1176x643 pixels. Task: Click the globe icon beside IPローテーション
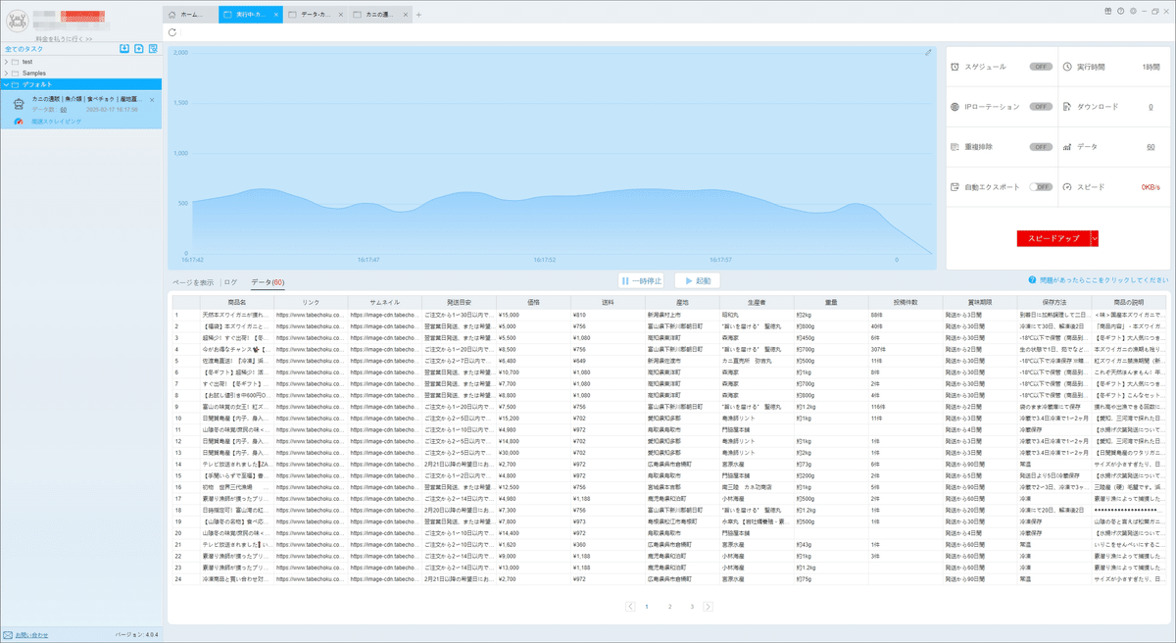[955, 106]
